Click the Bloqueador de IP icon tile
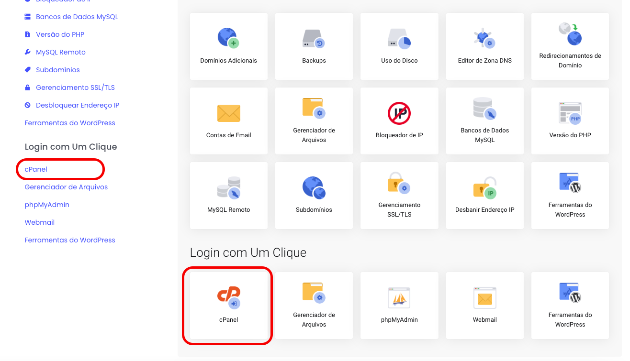Viewport: 630px width, 361px height. click(x=399, y=121)
